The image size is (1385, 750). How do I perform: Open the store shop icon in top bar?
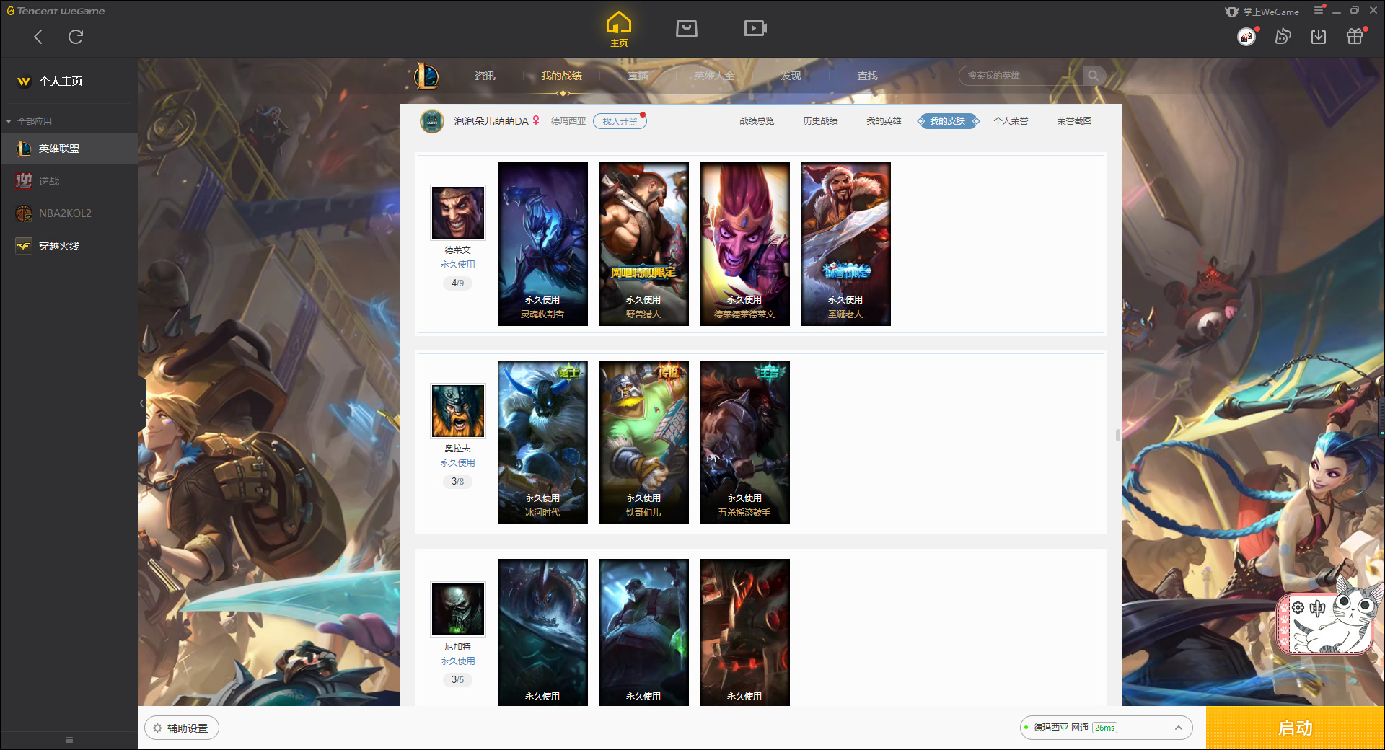coord(687,28)
